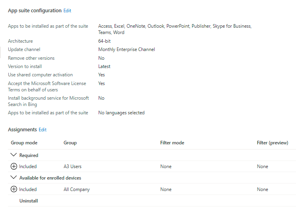
Task: Click Included text in All Company row
Action: coord(28,189)
